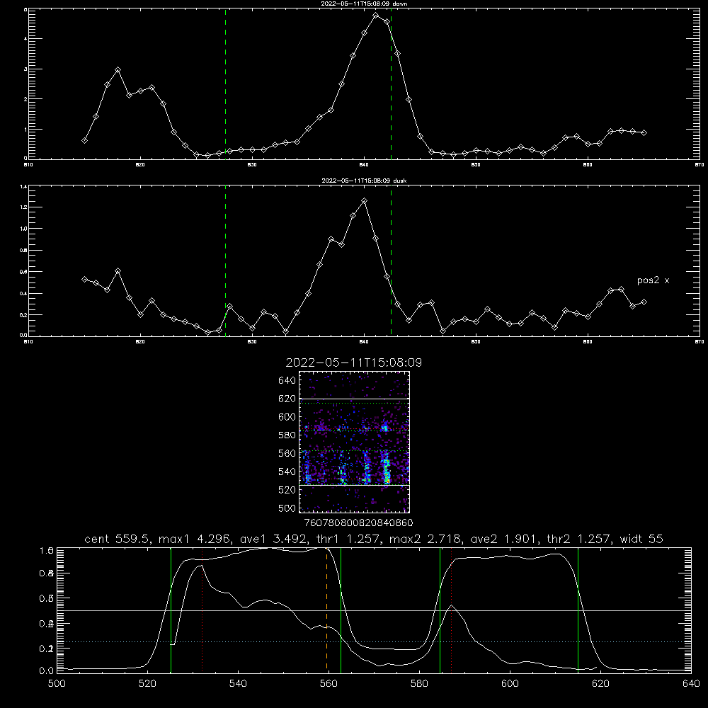Click the '2022-05-11T15:08:09 dusk' plot title
The width and height of the screenshot is (708, 708).
364,181
